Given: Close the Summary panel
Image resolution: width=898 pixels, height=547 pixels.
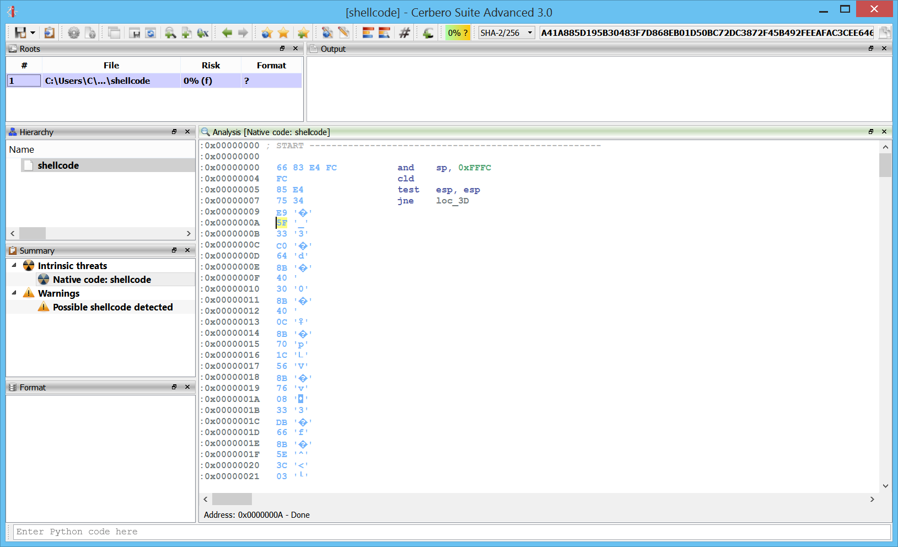Looking at the screenshot, I should click(x=187, y=250).
